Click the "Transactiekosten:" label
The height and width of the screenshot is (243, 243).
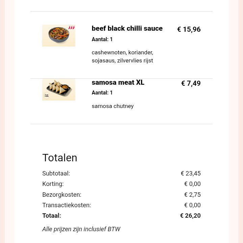coord(66,205)
